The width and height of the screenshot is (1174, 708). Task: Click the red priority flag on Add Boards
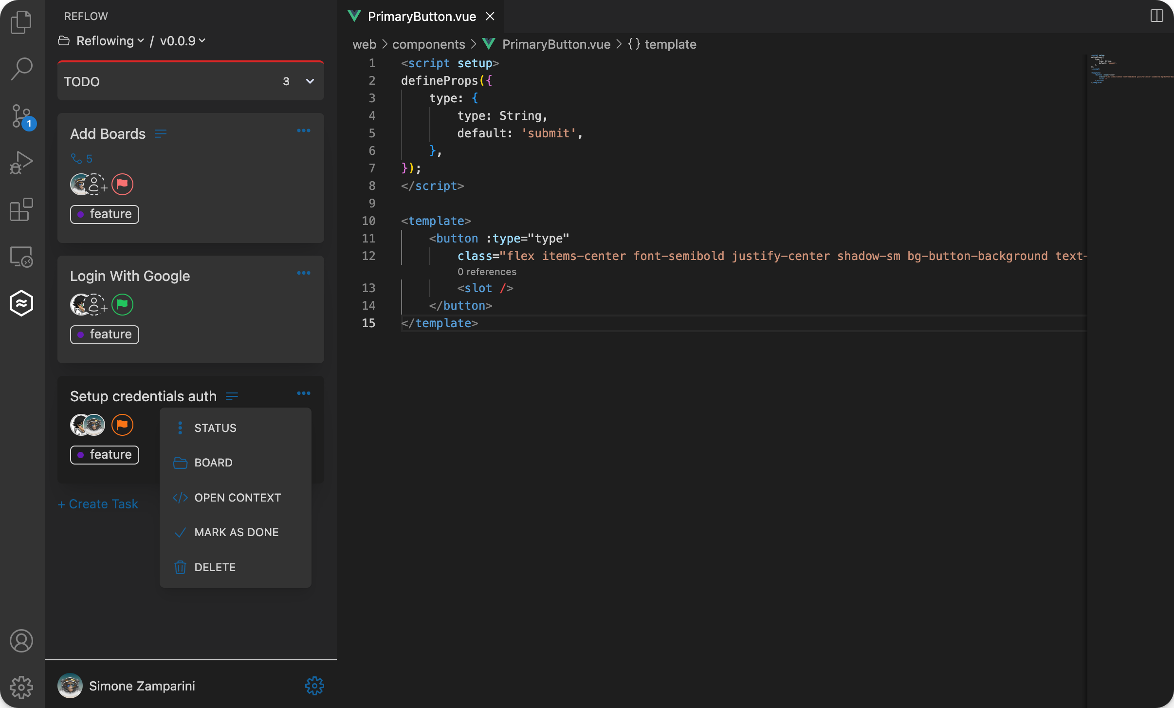click(x=122, y=184)
